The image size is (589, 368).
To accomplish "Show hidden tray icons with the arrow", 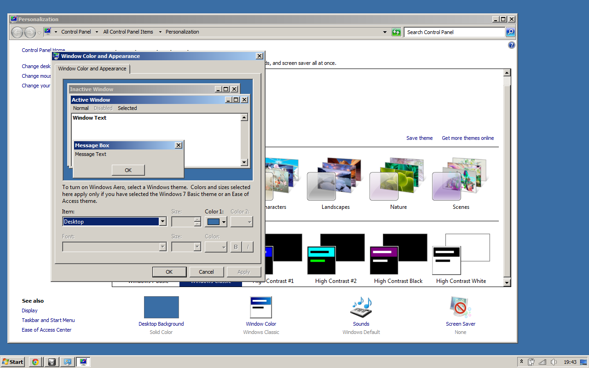I will pos(521,362).
